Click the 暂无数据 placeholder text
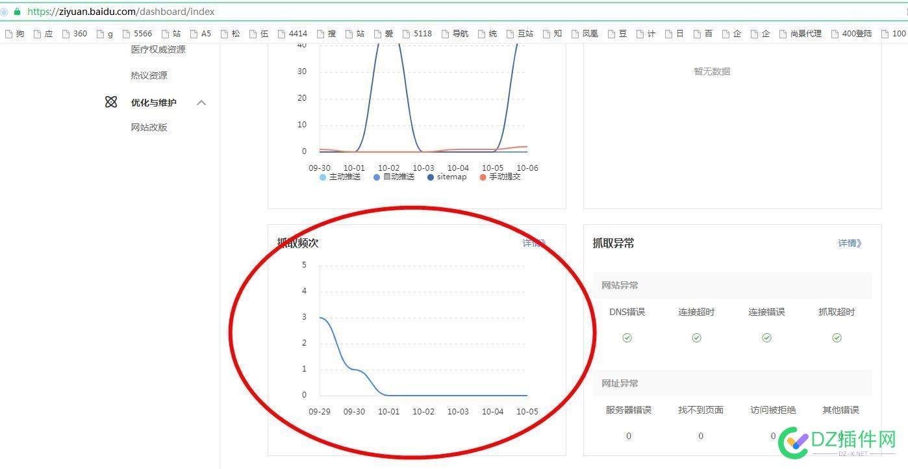Viewport: 908px width, 469px height. 712,71
